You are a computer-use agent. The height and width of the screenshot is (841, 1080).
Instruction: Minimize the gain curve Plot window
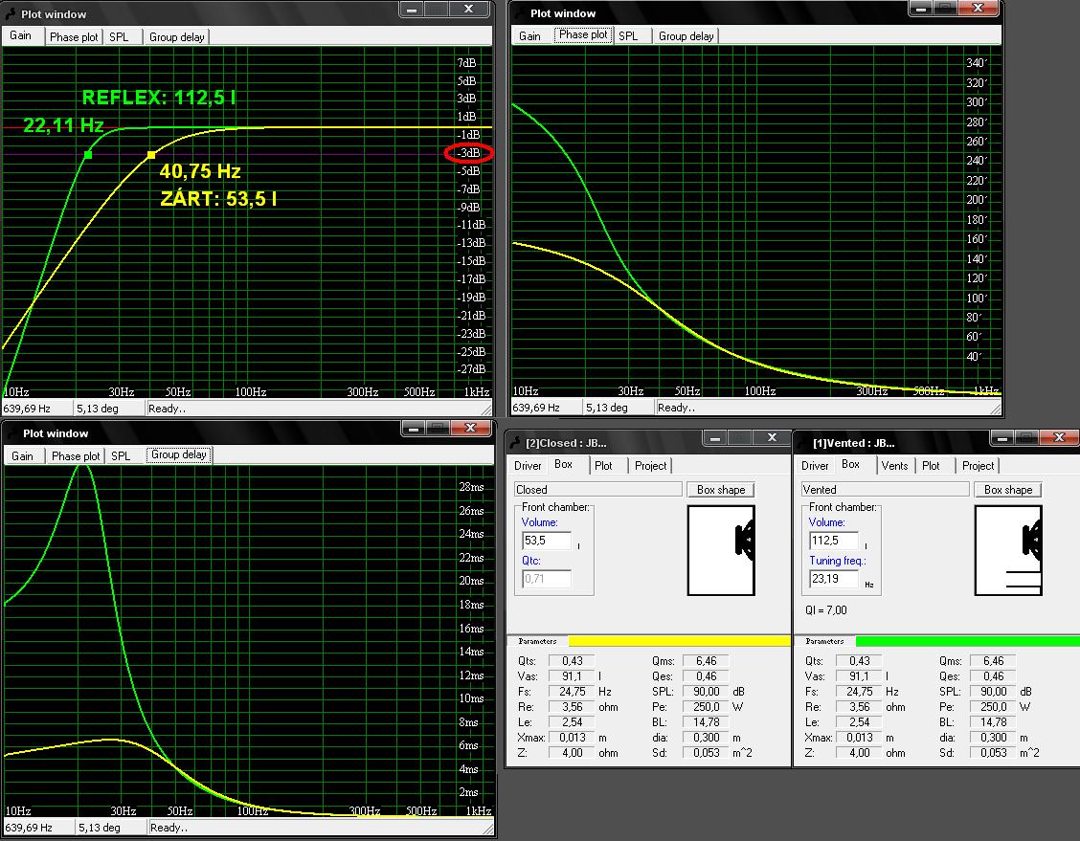[x=411, y=9]
